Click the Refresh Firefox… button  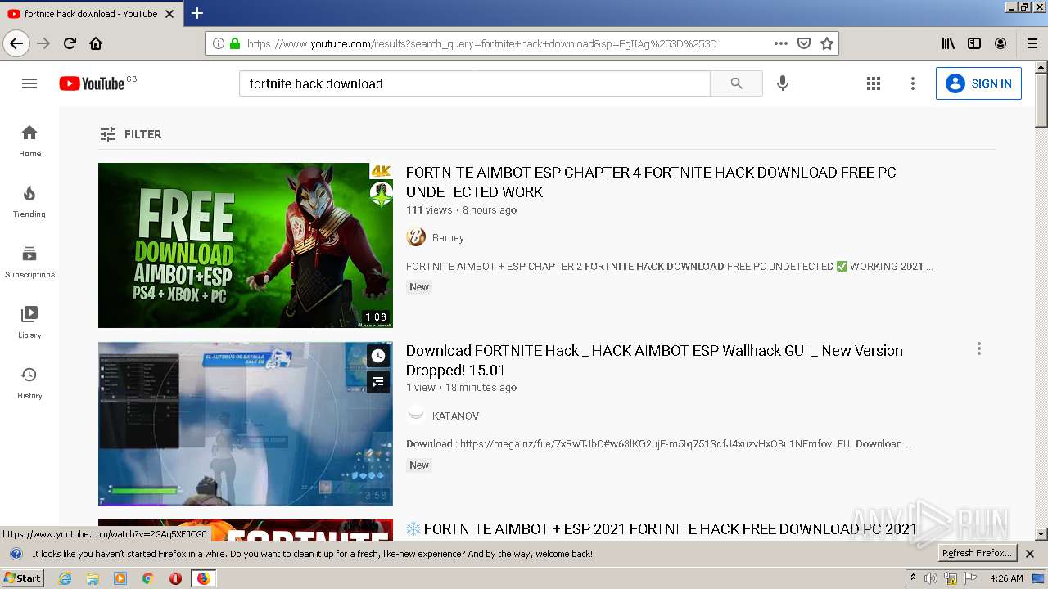(x=978, y=554)
